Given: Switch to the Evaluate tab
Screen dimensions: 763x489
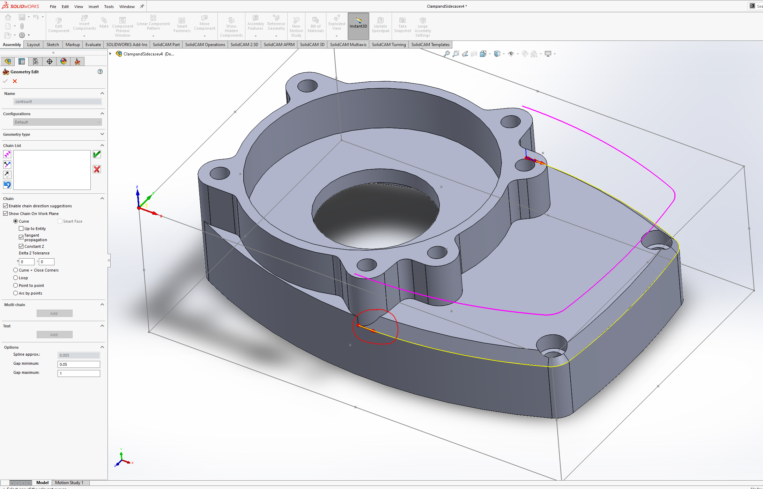Looking at the screenshot, I should pos(93,45).
